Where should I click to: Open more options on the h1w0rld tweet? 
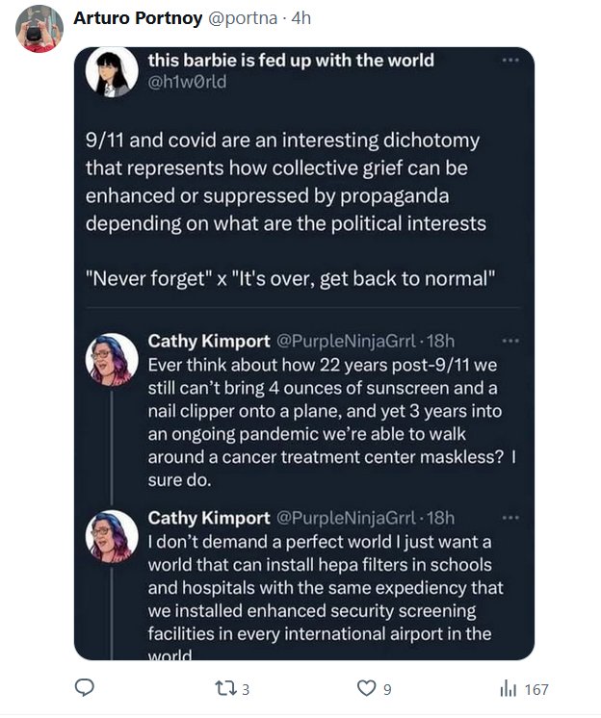pos(510,60)
